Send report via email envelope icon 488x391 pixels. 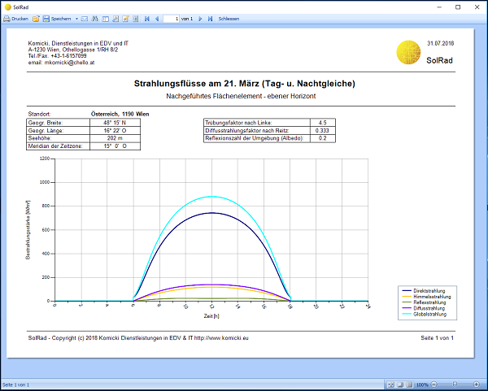pyautogui.click(x=85, y=18)
